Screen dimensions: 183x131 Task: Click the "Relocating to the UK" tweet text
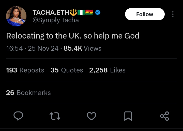(73, 36)
